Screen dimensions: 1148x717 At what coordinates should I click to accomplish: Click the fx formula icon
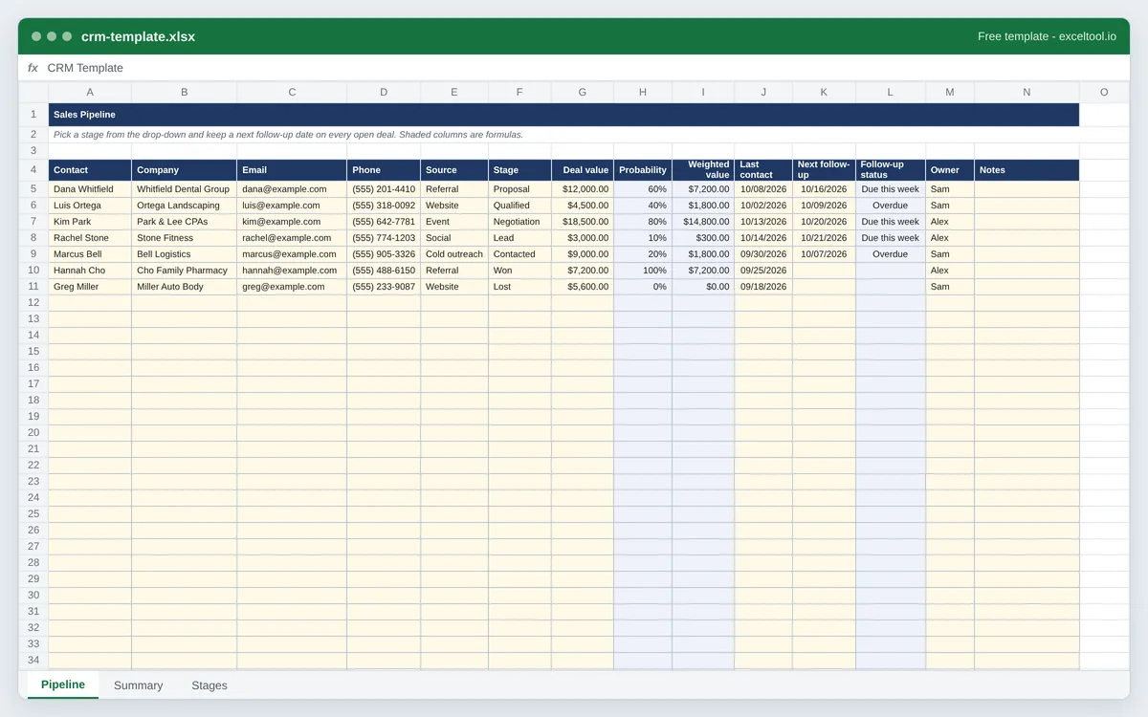[33, 68]
